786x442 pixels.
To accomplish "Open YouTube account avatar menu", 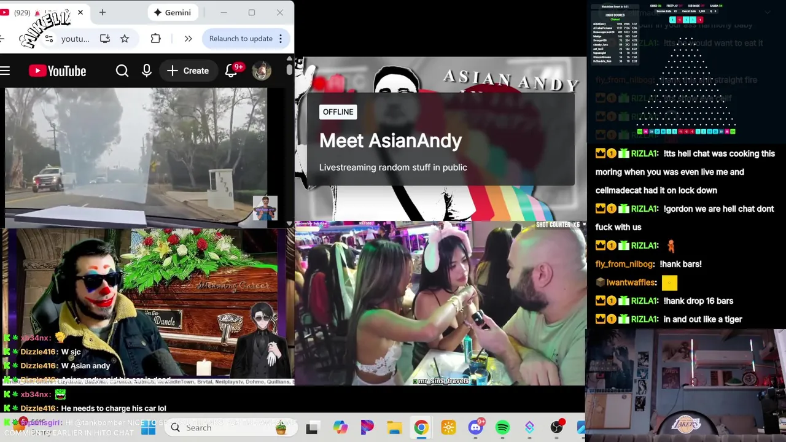I will [262, 71].
